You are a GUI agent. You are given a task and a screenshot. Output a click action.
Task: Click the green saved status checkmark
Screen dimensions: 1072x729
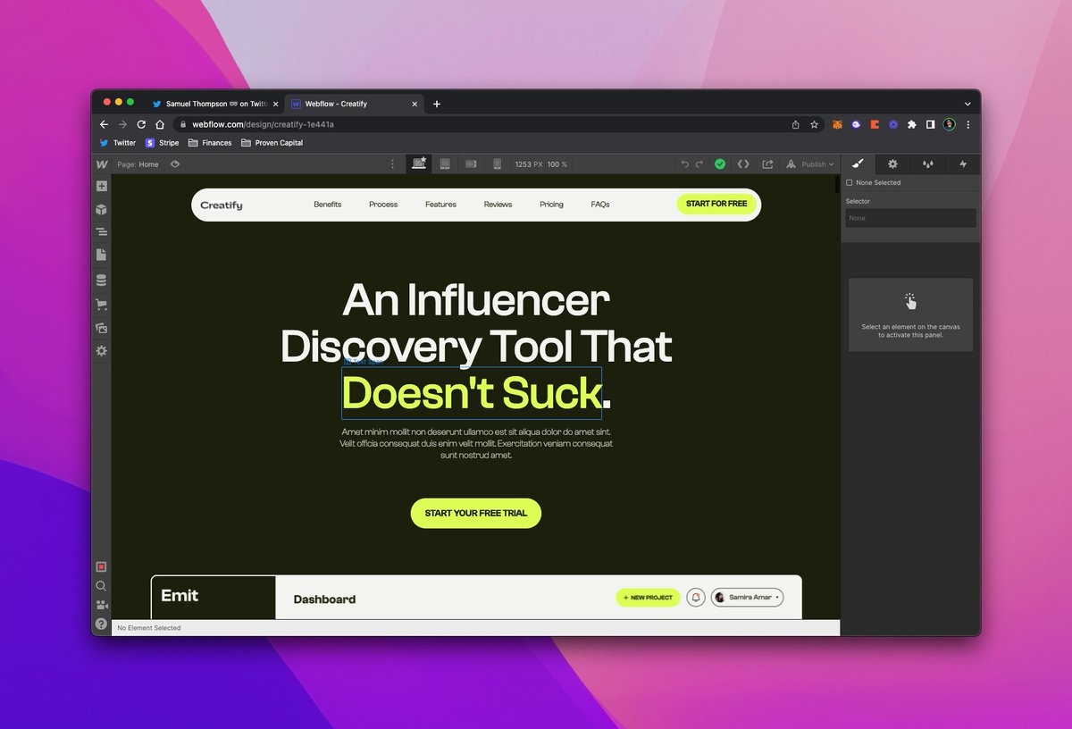[x=720, y=164]
